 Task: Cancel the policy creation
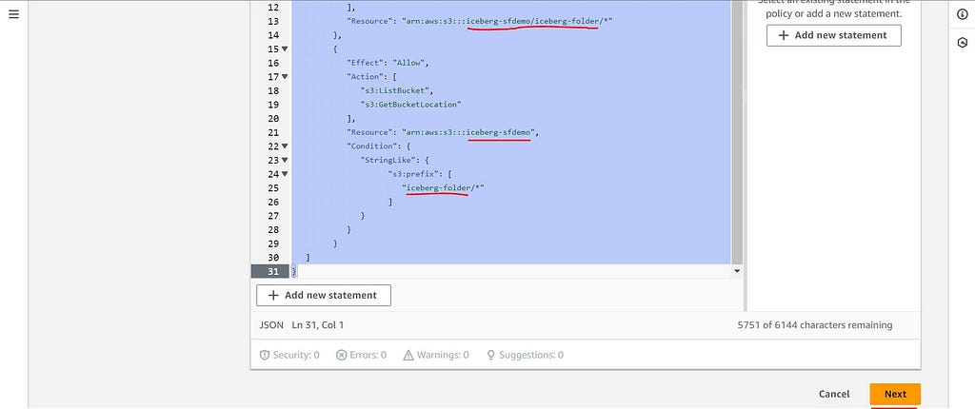(834, 394)
